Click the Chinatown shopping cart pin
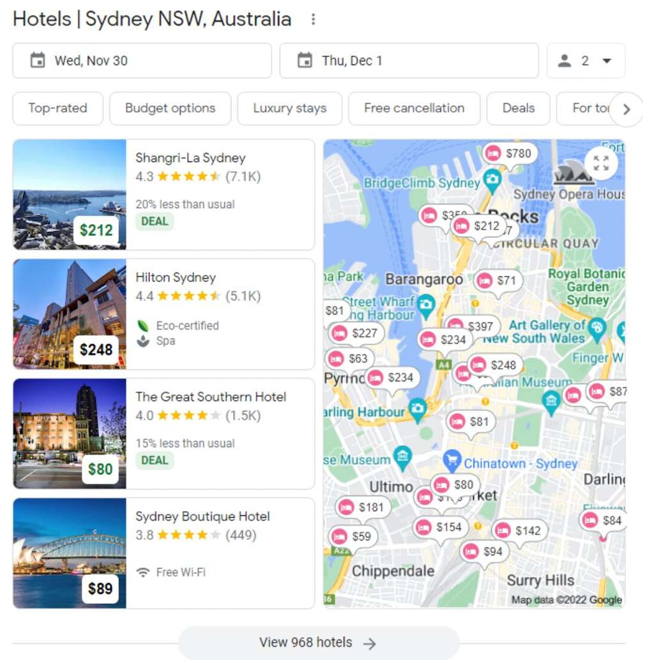The image size is (654, 660). pyautogui.click(x=452, y=459)
